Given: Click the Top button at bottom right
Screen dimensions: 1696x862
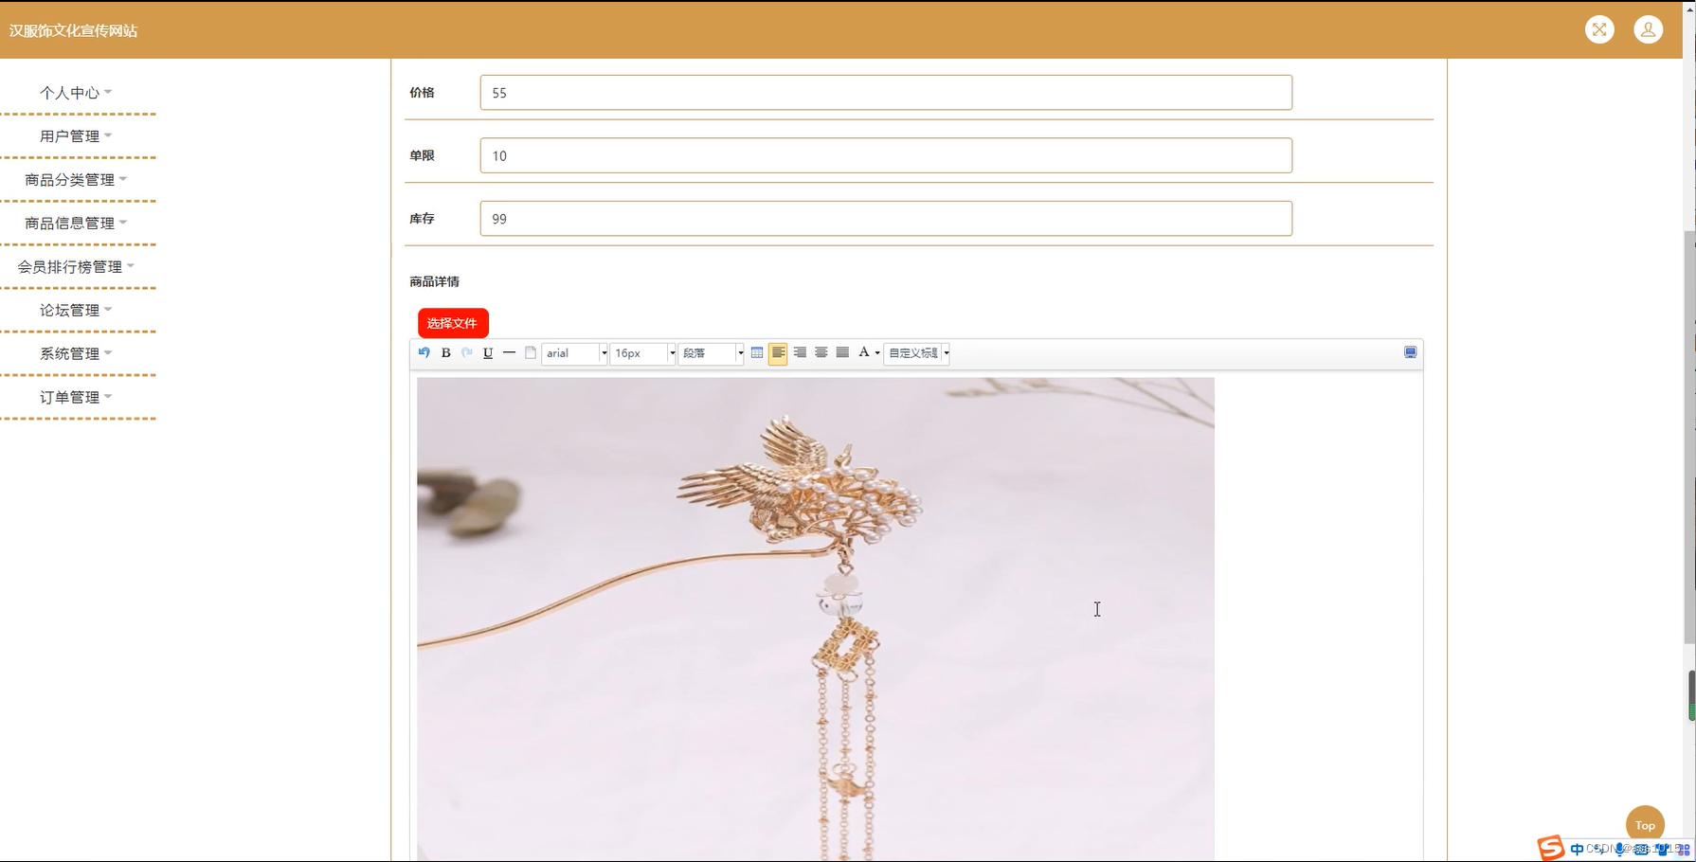Looking at the screenshot, I should point(1644,824).
